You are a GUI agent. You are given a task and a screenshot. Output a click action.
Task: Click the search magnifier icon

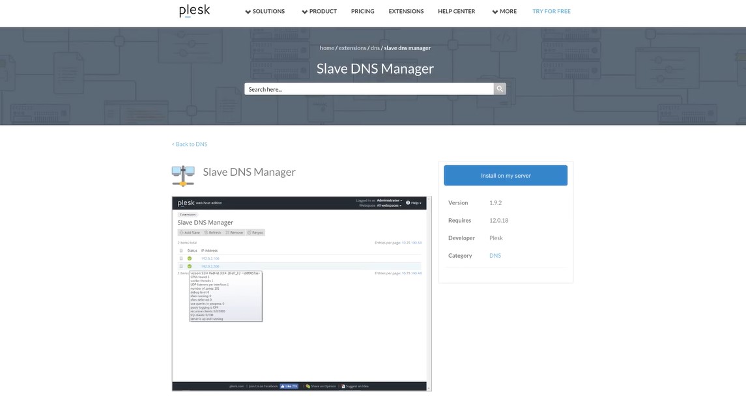(x=498, y=87)
